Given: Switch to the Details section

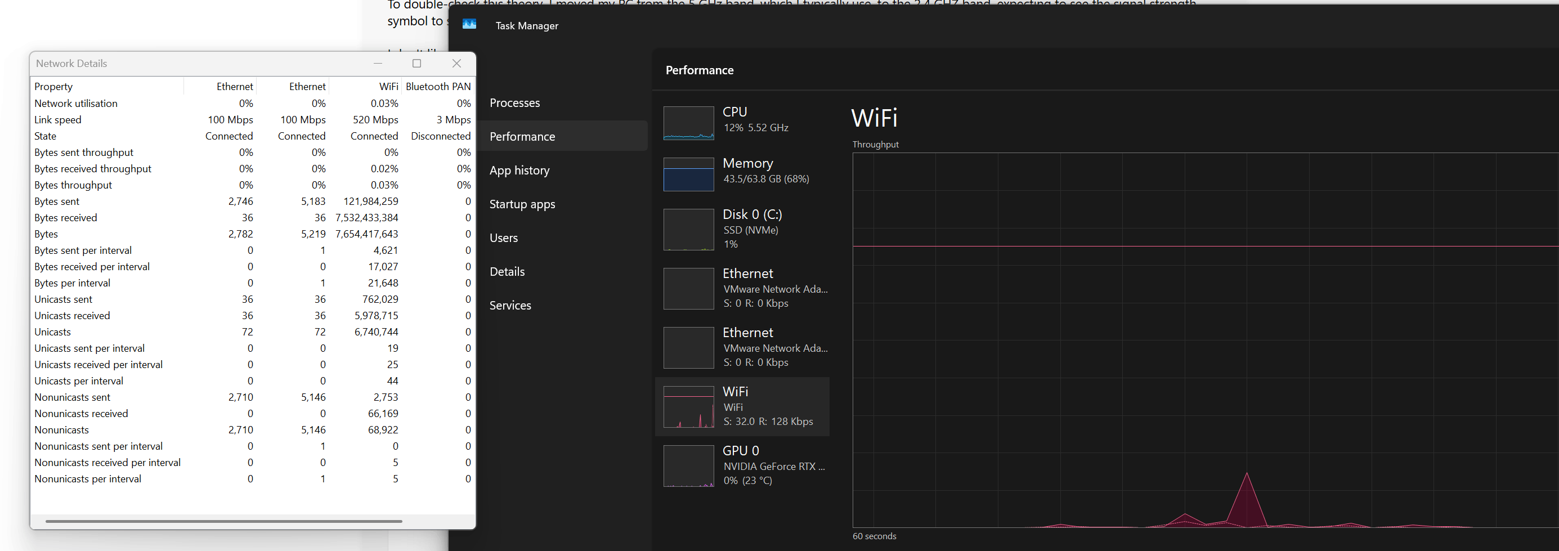Looking at the screenshot, I should [507, 271].
